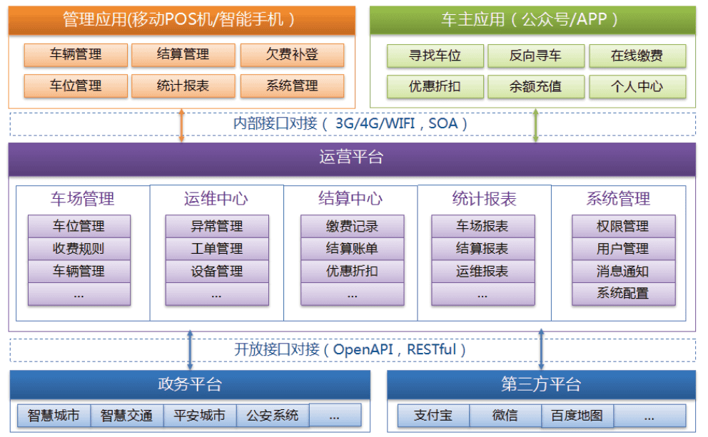
Task: Select the 支付宝 box
Action: (x=433, y=416)
